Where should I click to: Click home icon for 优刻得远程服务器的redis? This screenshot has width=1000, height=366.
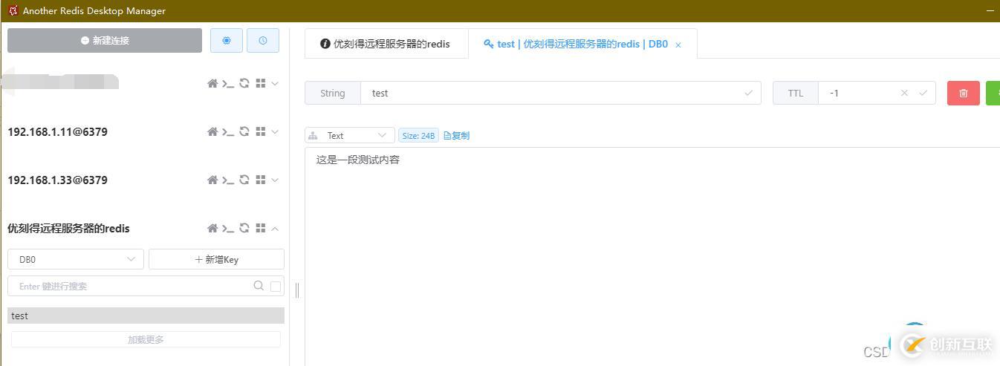(x=212, y=228)
